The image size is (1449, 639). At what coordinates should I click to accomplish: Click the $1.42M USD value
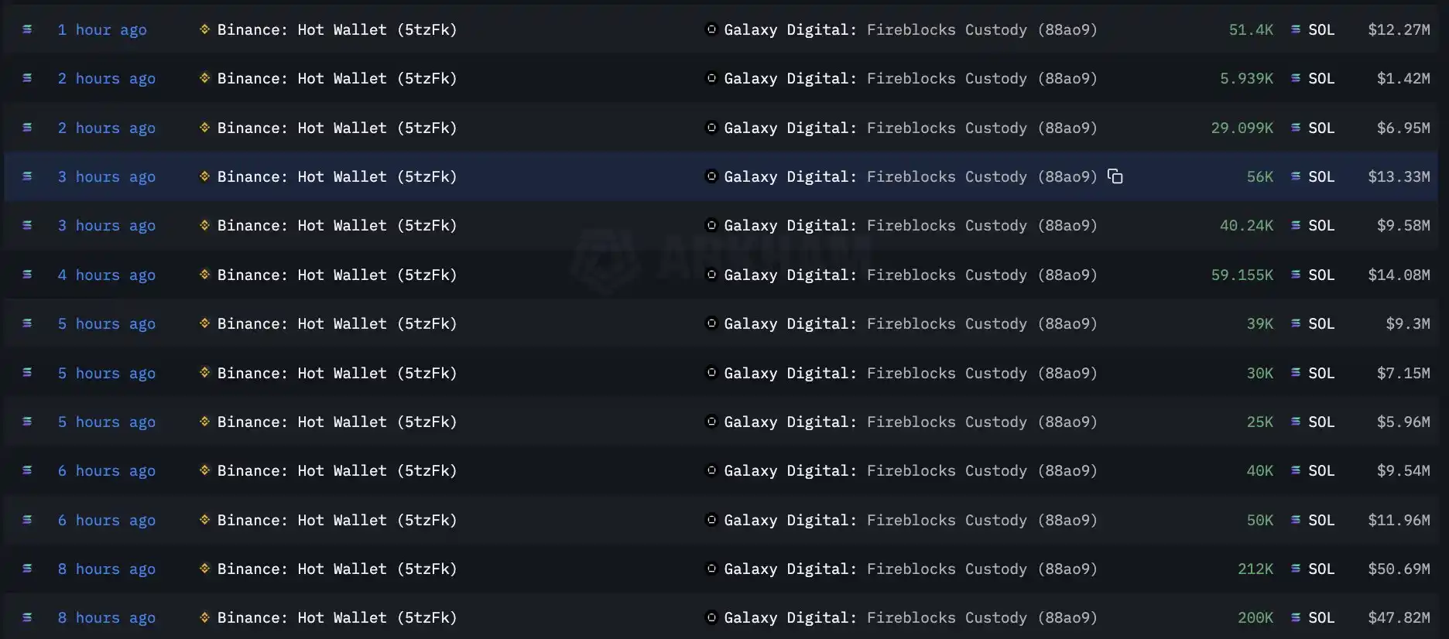click(x=1403, y=78)
